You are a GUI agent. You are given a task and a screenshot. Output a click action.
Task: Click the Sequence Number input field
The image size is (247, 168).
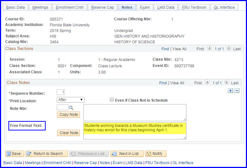pos(61,92)
